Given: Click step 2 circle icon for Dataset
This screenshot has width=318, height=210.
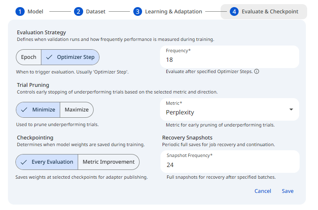Looking at the screenshot, I should pos(79,12).
